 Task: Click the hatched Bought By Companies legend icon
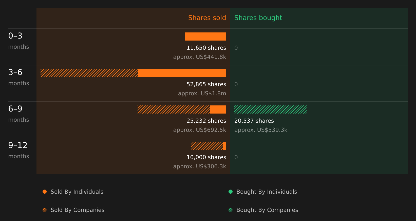[x=231, y=210]
